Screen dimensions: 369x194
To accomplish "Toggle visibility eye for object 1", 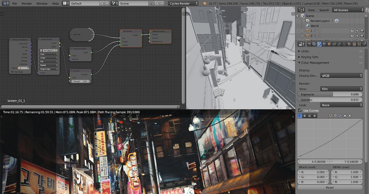I will [352, 31].
